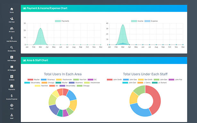Toggle Jr. Richard in staff legend

click(x=159, y=83)
